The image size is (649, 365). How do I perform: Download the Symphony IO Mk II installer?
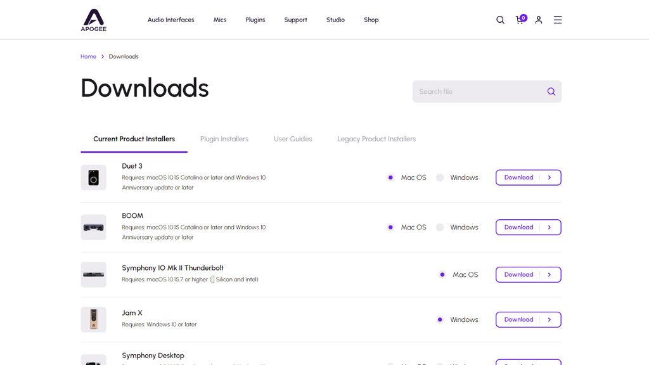point(528,274)
